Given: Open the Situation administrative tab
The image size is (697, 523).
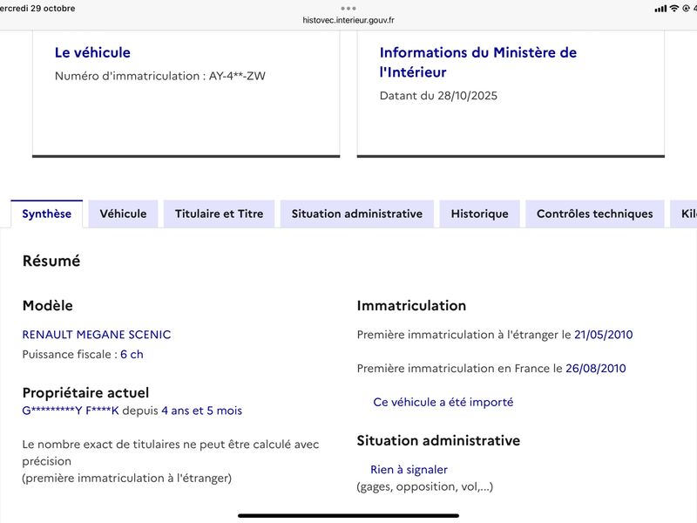Looking at the screenshot, I should point(356,214).
